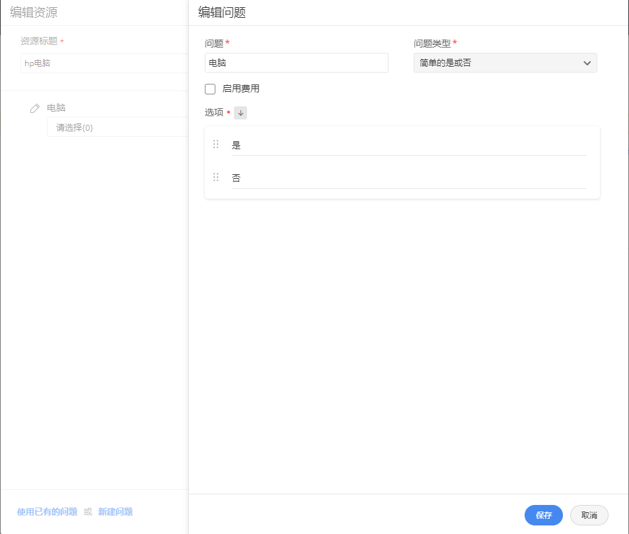Click the 启用费用 label text

(x=240, y=88)
